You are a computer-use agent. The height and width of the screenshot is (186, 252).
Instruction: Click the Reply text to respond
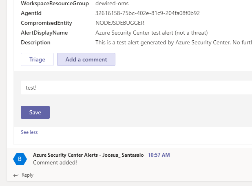click(27, 175)
